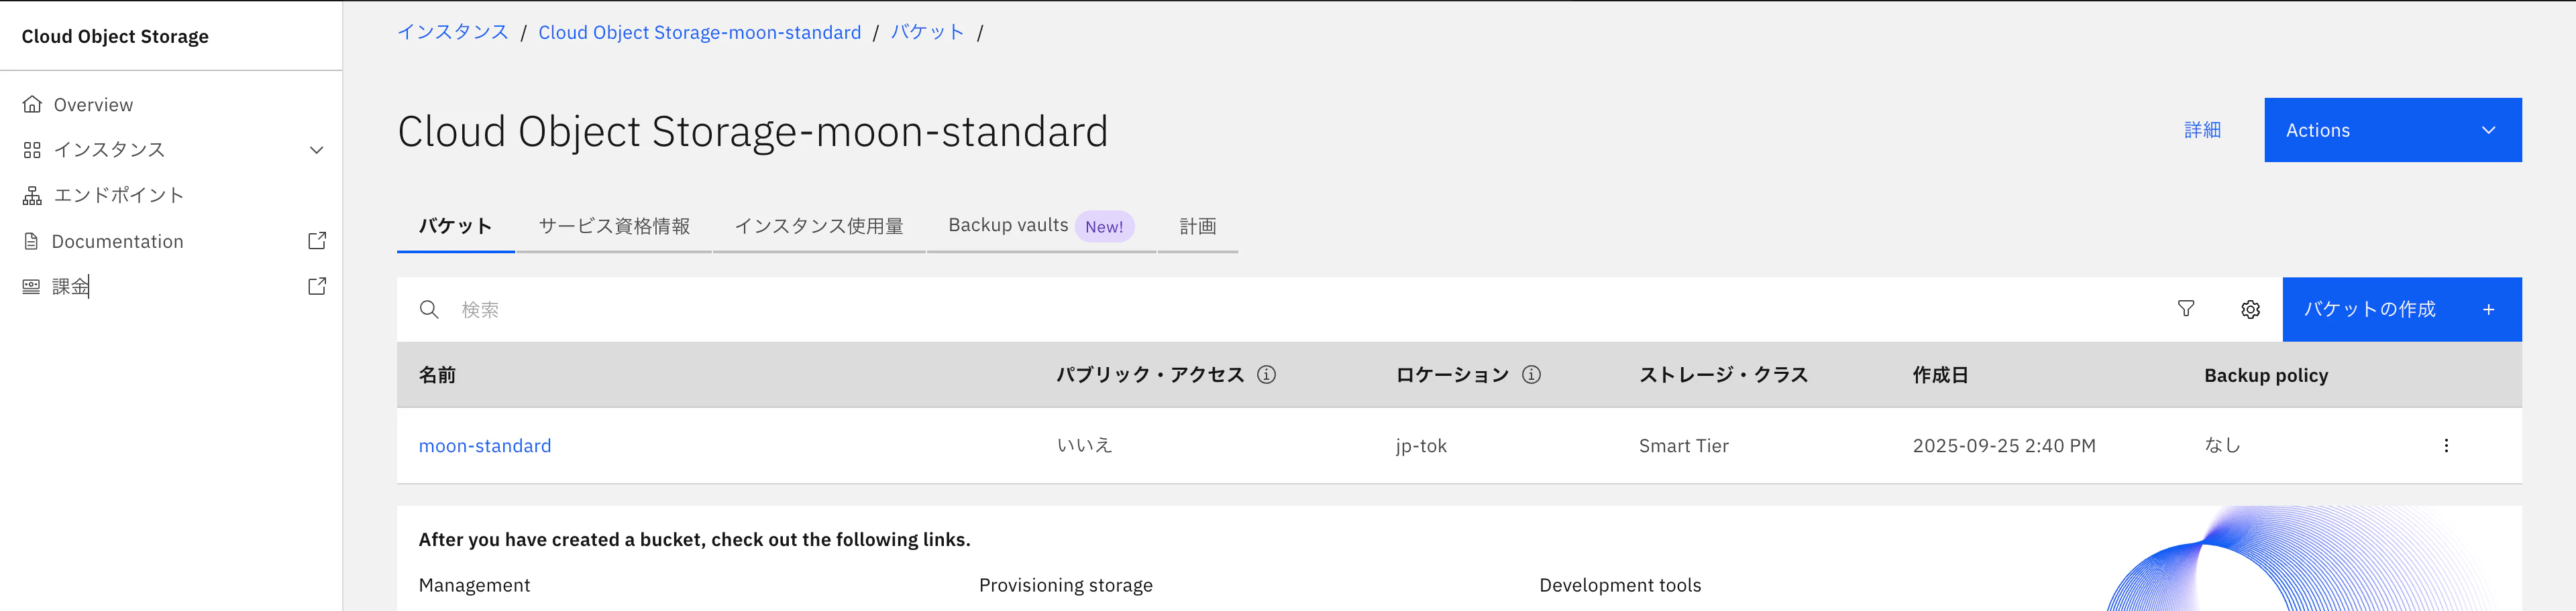Click パブリック・アクセス info icon

click(x=1266, y=375)
